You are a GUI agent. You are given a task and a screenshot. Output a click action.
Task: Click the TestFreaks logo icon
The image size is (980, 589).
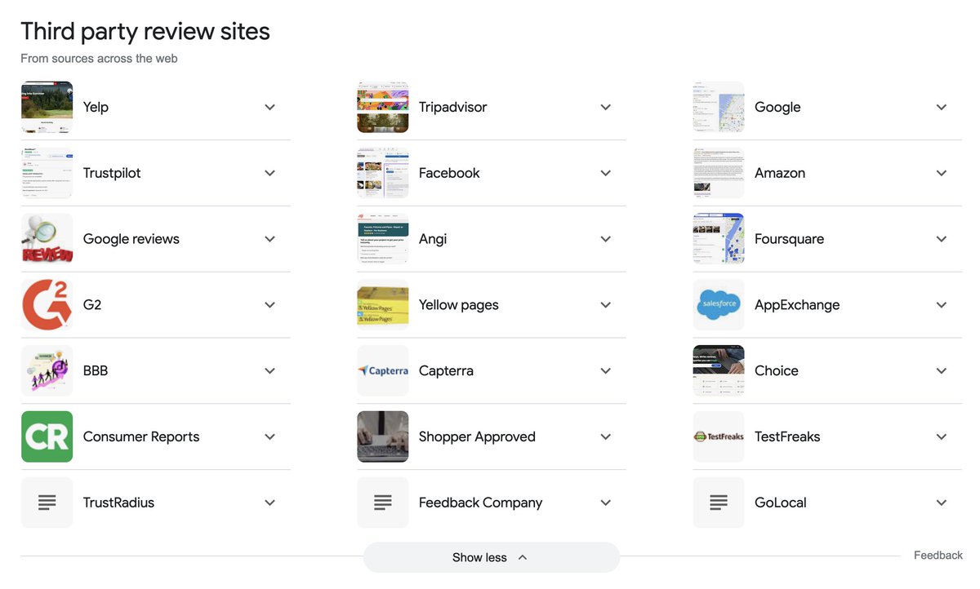tap(719, 436)
